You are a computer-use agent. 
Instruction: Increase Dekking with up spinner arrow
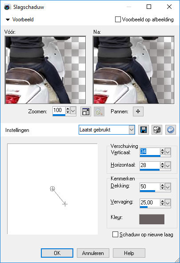[x=162, y=185]
